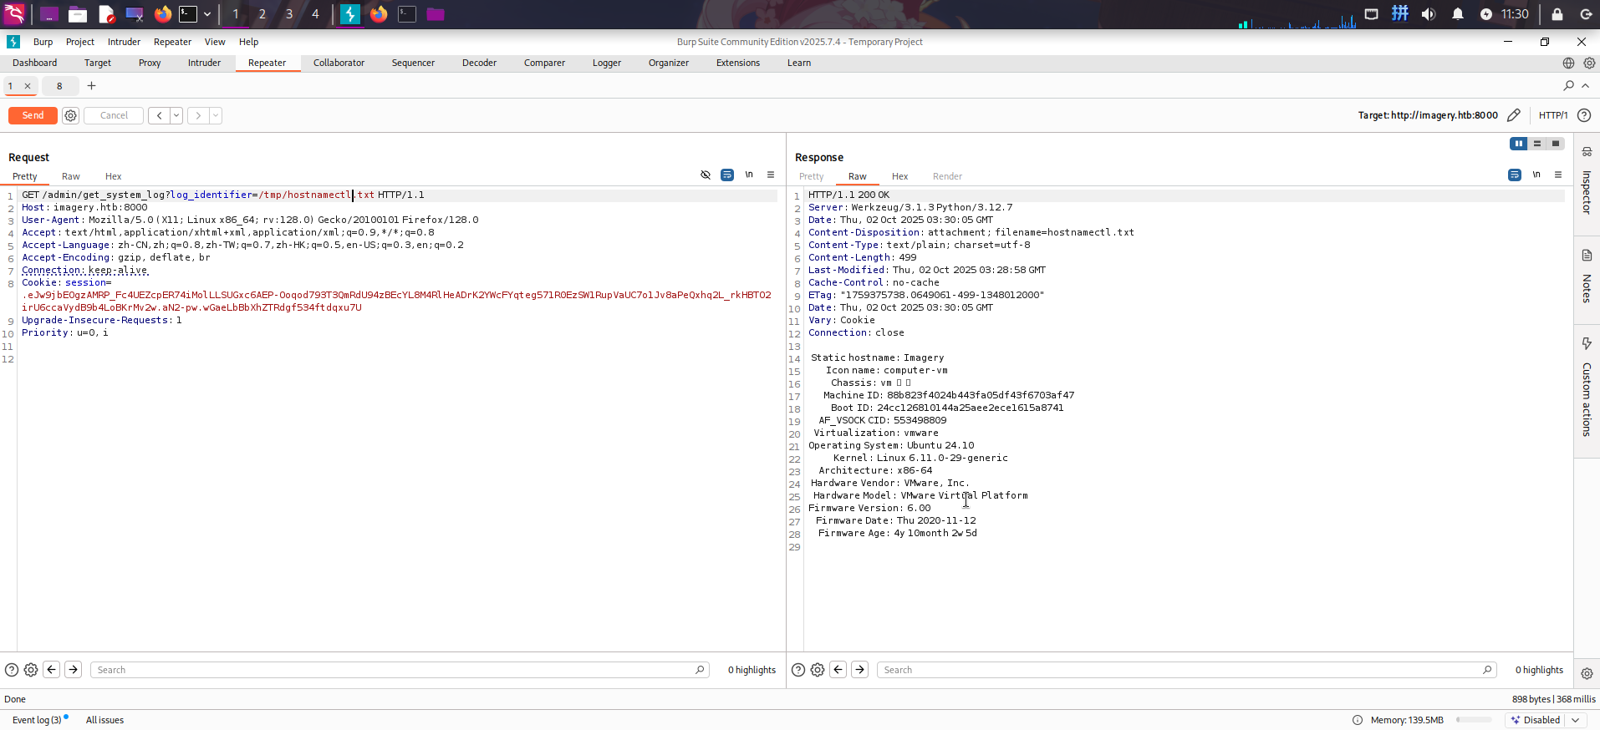Viewport: 1600px width, 730px height.
Task: Send the request
Action: pos(33,116)
